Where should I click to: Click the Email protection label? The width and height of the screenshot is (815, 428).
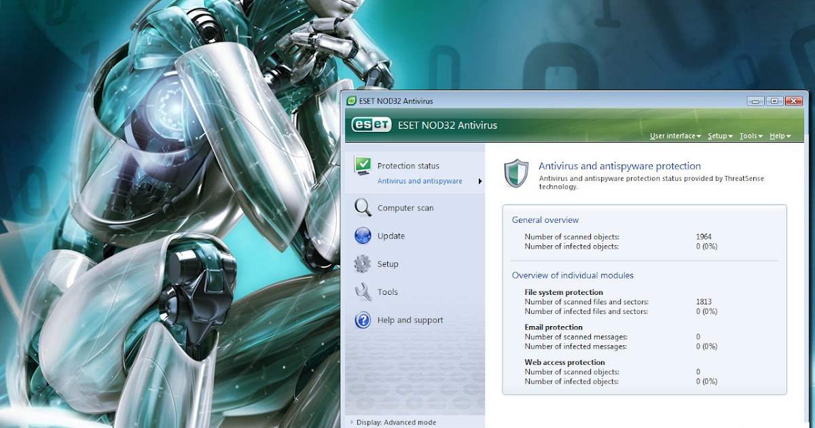pyautogui.click(x=554, y=327)
